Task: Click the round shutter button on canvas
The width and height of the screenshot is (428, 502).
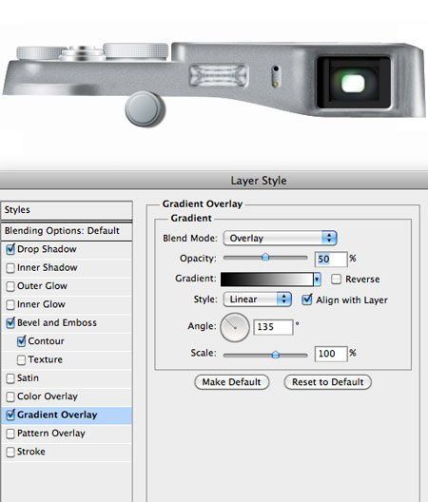Action: tap(145, 109)
